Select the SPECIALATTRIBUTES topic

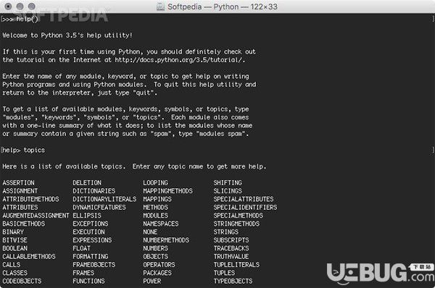(x=244, y=199)
